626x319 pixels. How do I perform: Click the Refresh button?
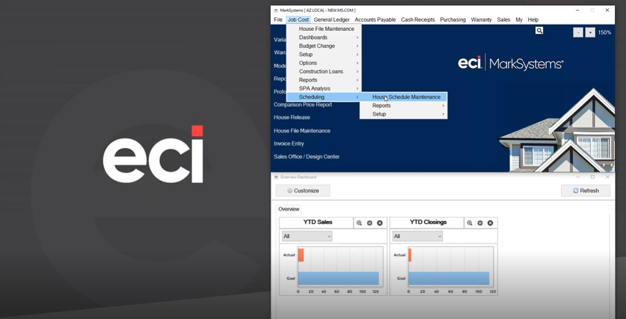pos(586,191)
